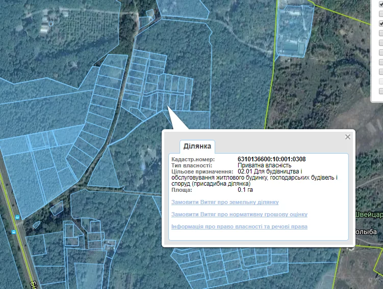Viewport: 383px width, 289px height.
Task: Toggle the greyed-out disabled layer checkbox
Action: click(381, 81)
